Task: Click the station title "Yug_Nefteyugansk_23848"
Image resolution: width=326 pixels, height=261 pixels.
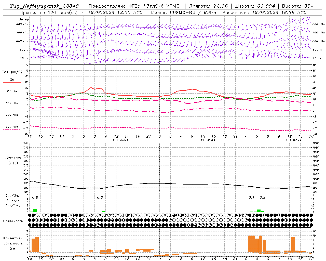Action: [x=44, y=6]
